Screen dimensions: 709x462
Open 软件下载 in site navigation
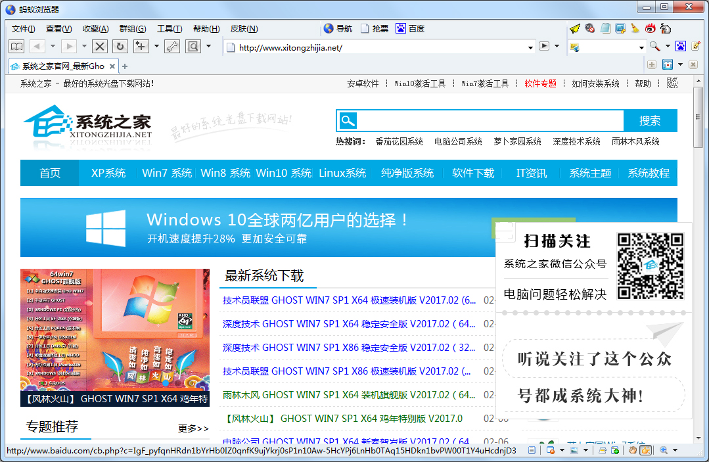(x=473, y=173)
